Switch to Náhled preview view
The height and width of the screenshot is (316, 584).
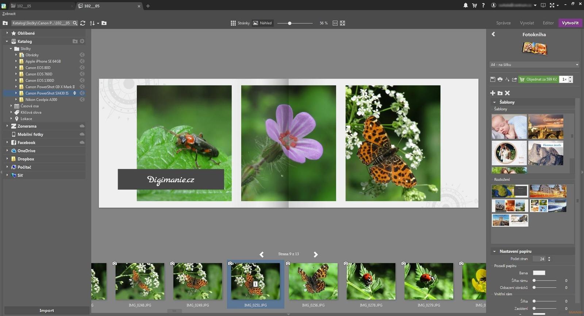pyautogui.click(x=262, y=23)
